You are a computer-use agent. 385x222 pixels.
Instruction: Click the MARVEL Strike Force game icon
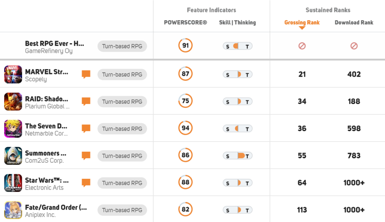(13, 74)
